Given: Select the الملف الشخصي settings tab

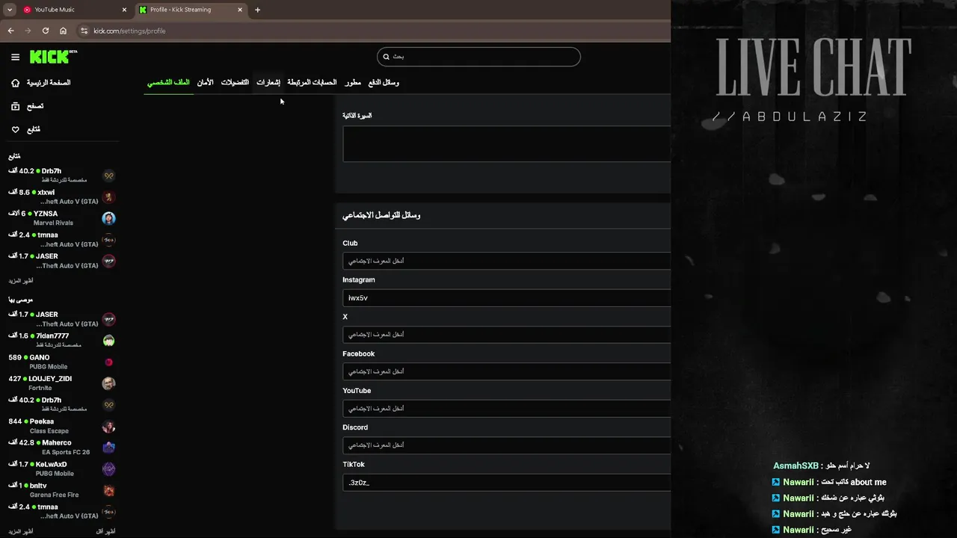Looking at the screenshot, I should click(x=168, y=82).
